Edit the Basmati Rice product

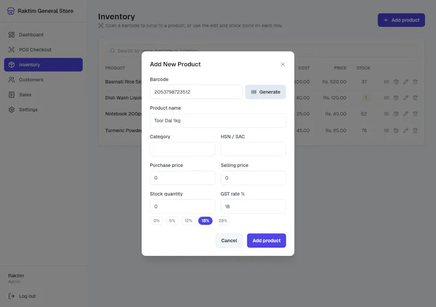(x=405, y=82)
